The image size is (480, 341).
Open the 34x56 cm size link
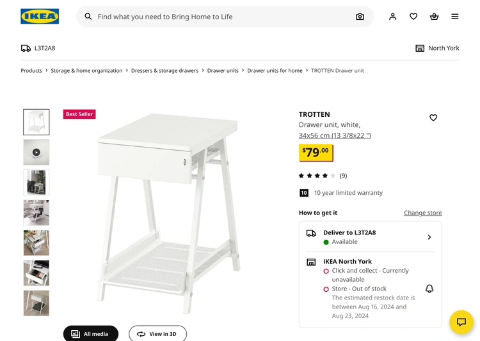[335, 135]
